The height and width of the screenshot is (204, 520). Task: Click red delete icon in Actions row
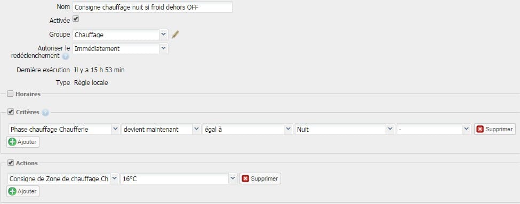(x=245, y=178)
